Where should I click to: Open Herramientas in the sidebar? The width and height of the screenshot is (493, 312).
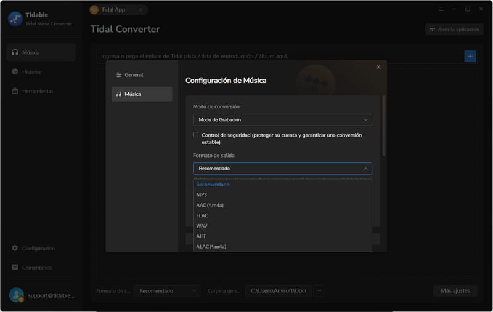pyautogui.click(x=41, y=91)
